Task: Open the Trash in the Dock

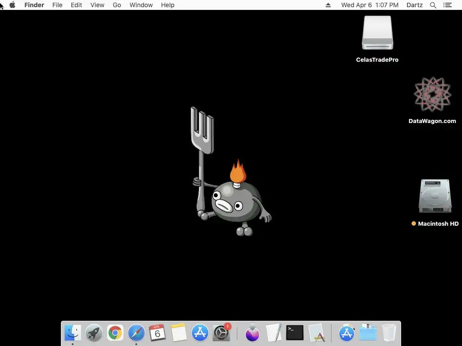Action: [389, 333]
